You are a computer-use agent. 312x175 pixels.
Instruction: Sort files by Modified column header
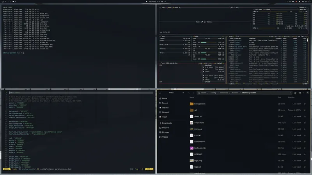(x=291, y=97)
